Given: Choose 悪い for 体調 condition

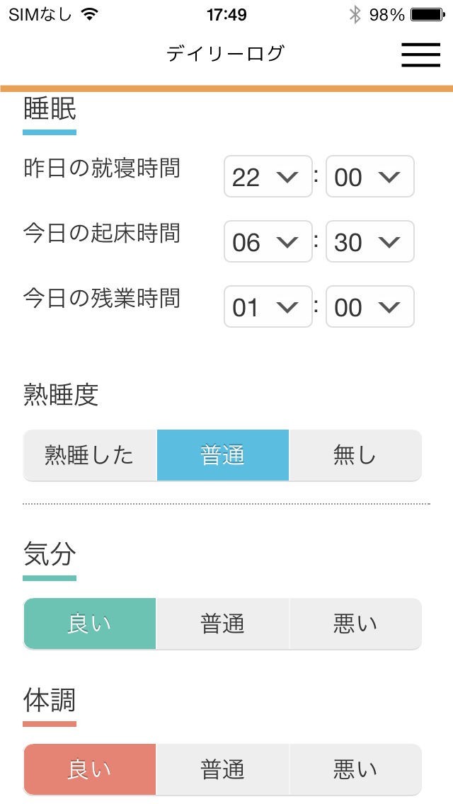Looking at the screenshot, I should [355, 769].
